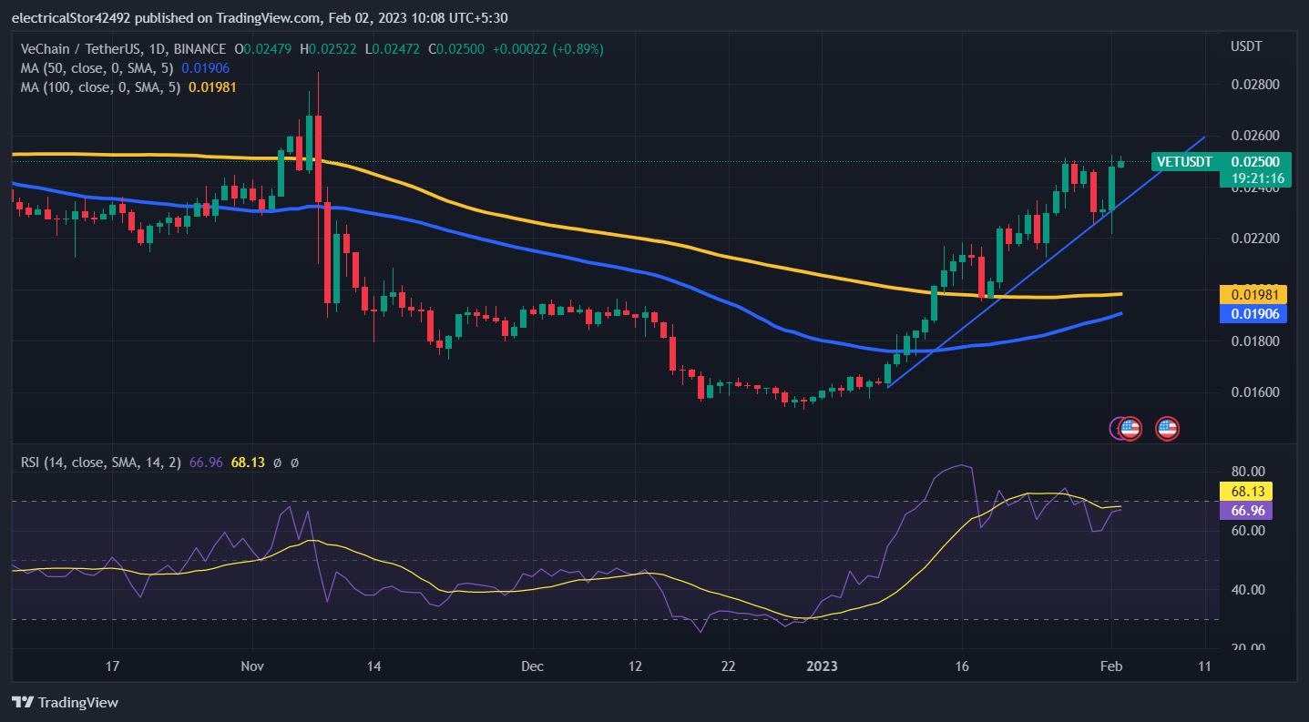Open the rightmost standalone US flag event icon

[x=1167, y=428]
